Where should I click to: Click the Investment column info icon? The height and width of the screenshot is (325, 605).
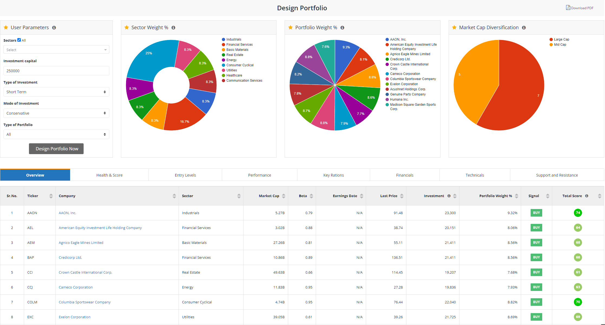point(449,196)
